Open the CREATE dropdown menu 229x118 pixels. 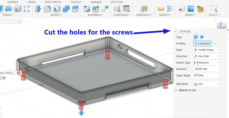pyautogui.click(x=8, y=15)
